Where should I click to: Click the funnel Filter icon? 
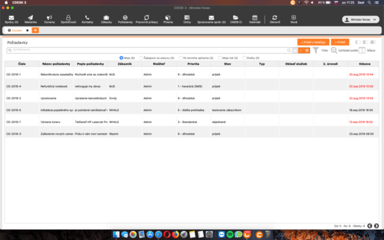coord(316,50)
